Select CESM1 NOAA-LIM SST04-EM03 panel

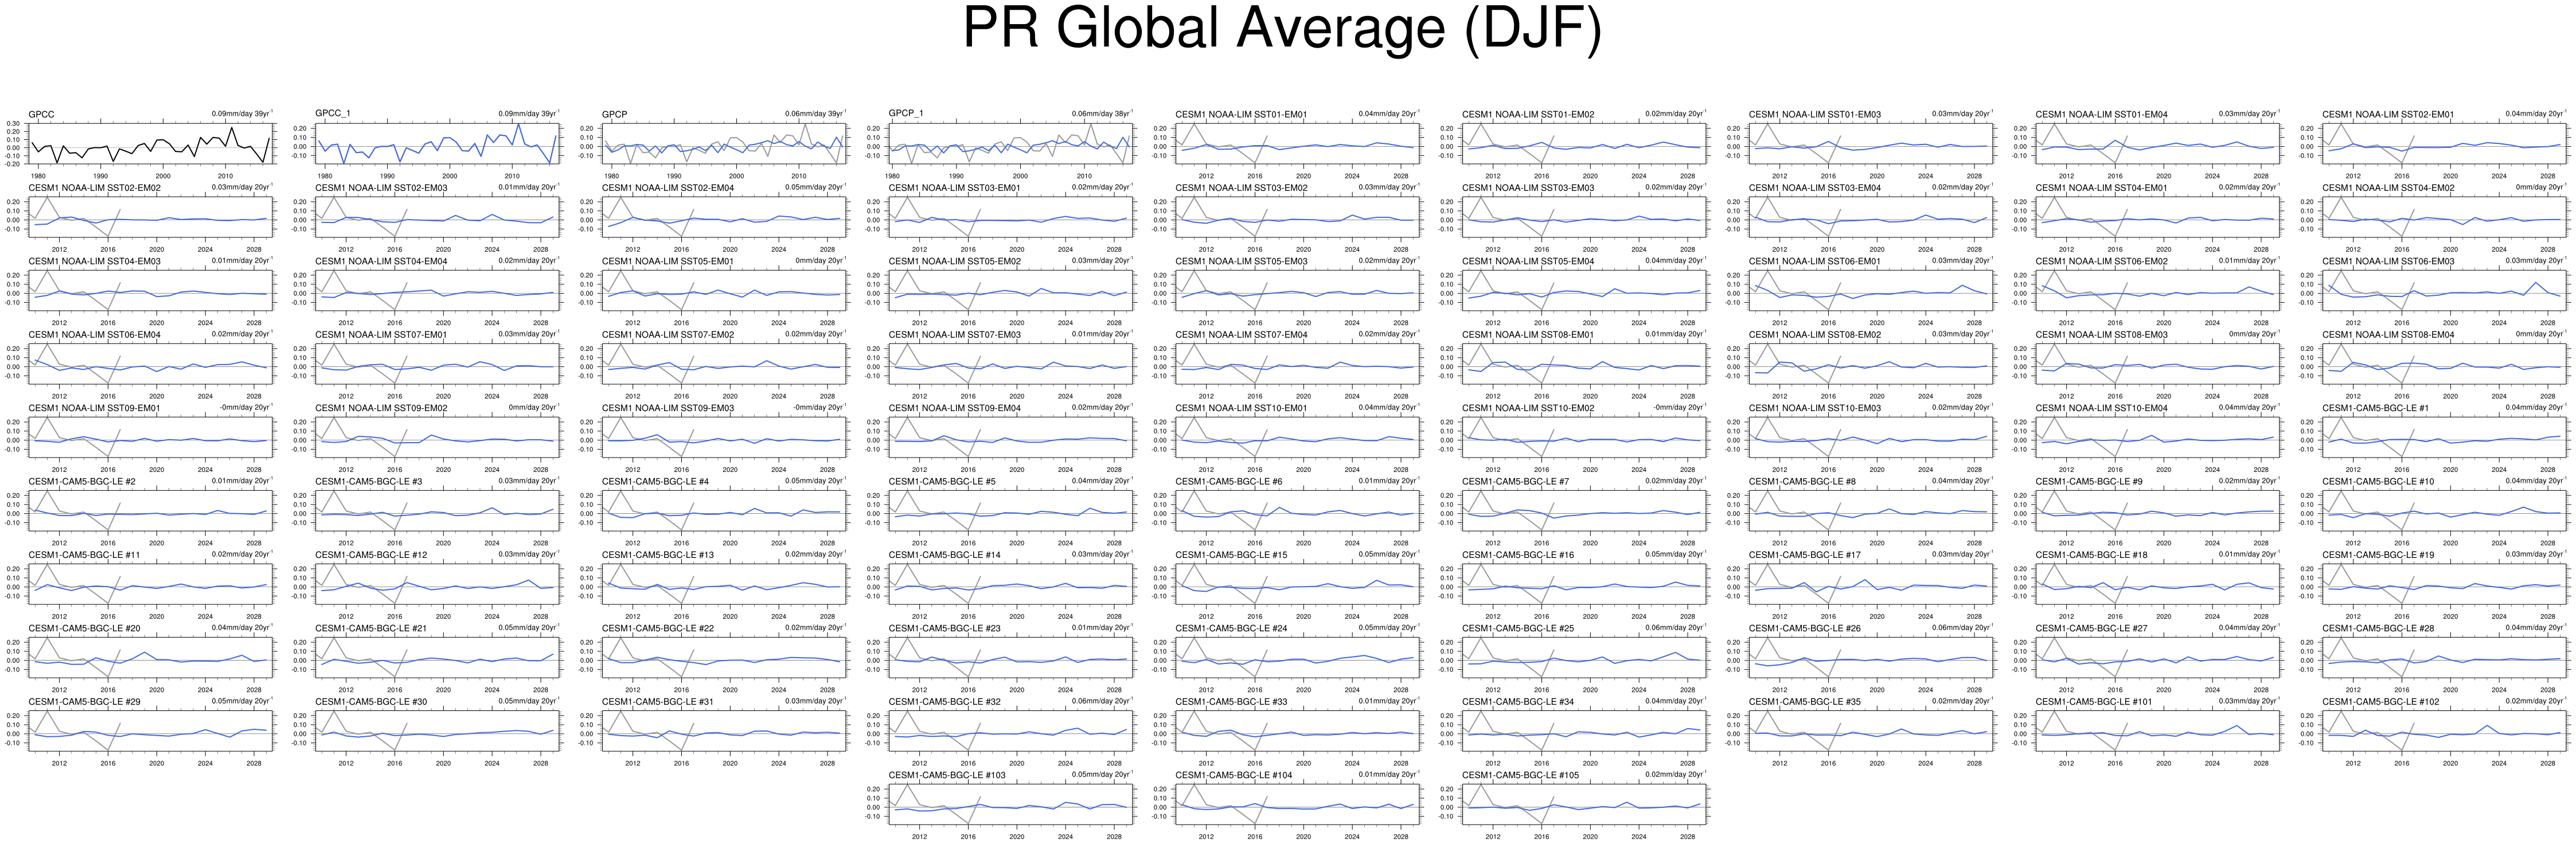150,290
